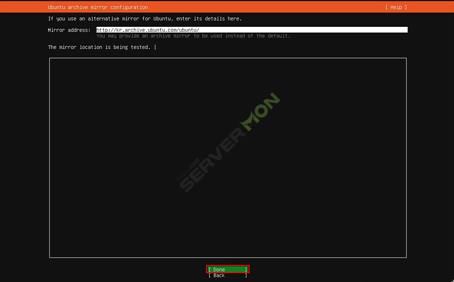
Task: Click the 'Ubuntu archive mirror configuration' title
Action: pyautogui.click(x=98, y=7)
